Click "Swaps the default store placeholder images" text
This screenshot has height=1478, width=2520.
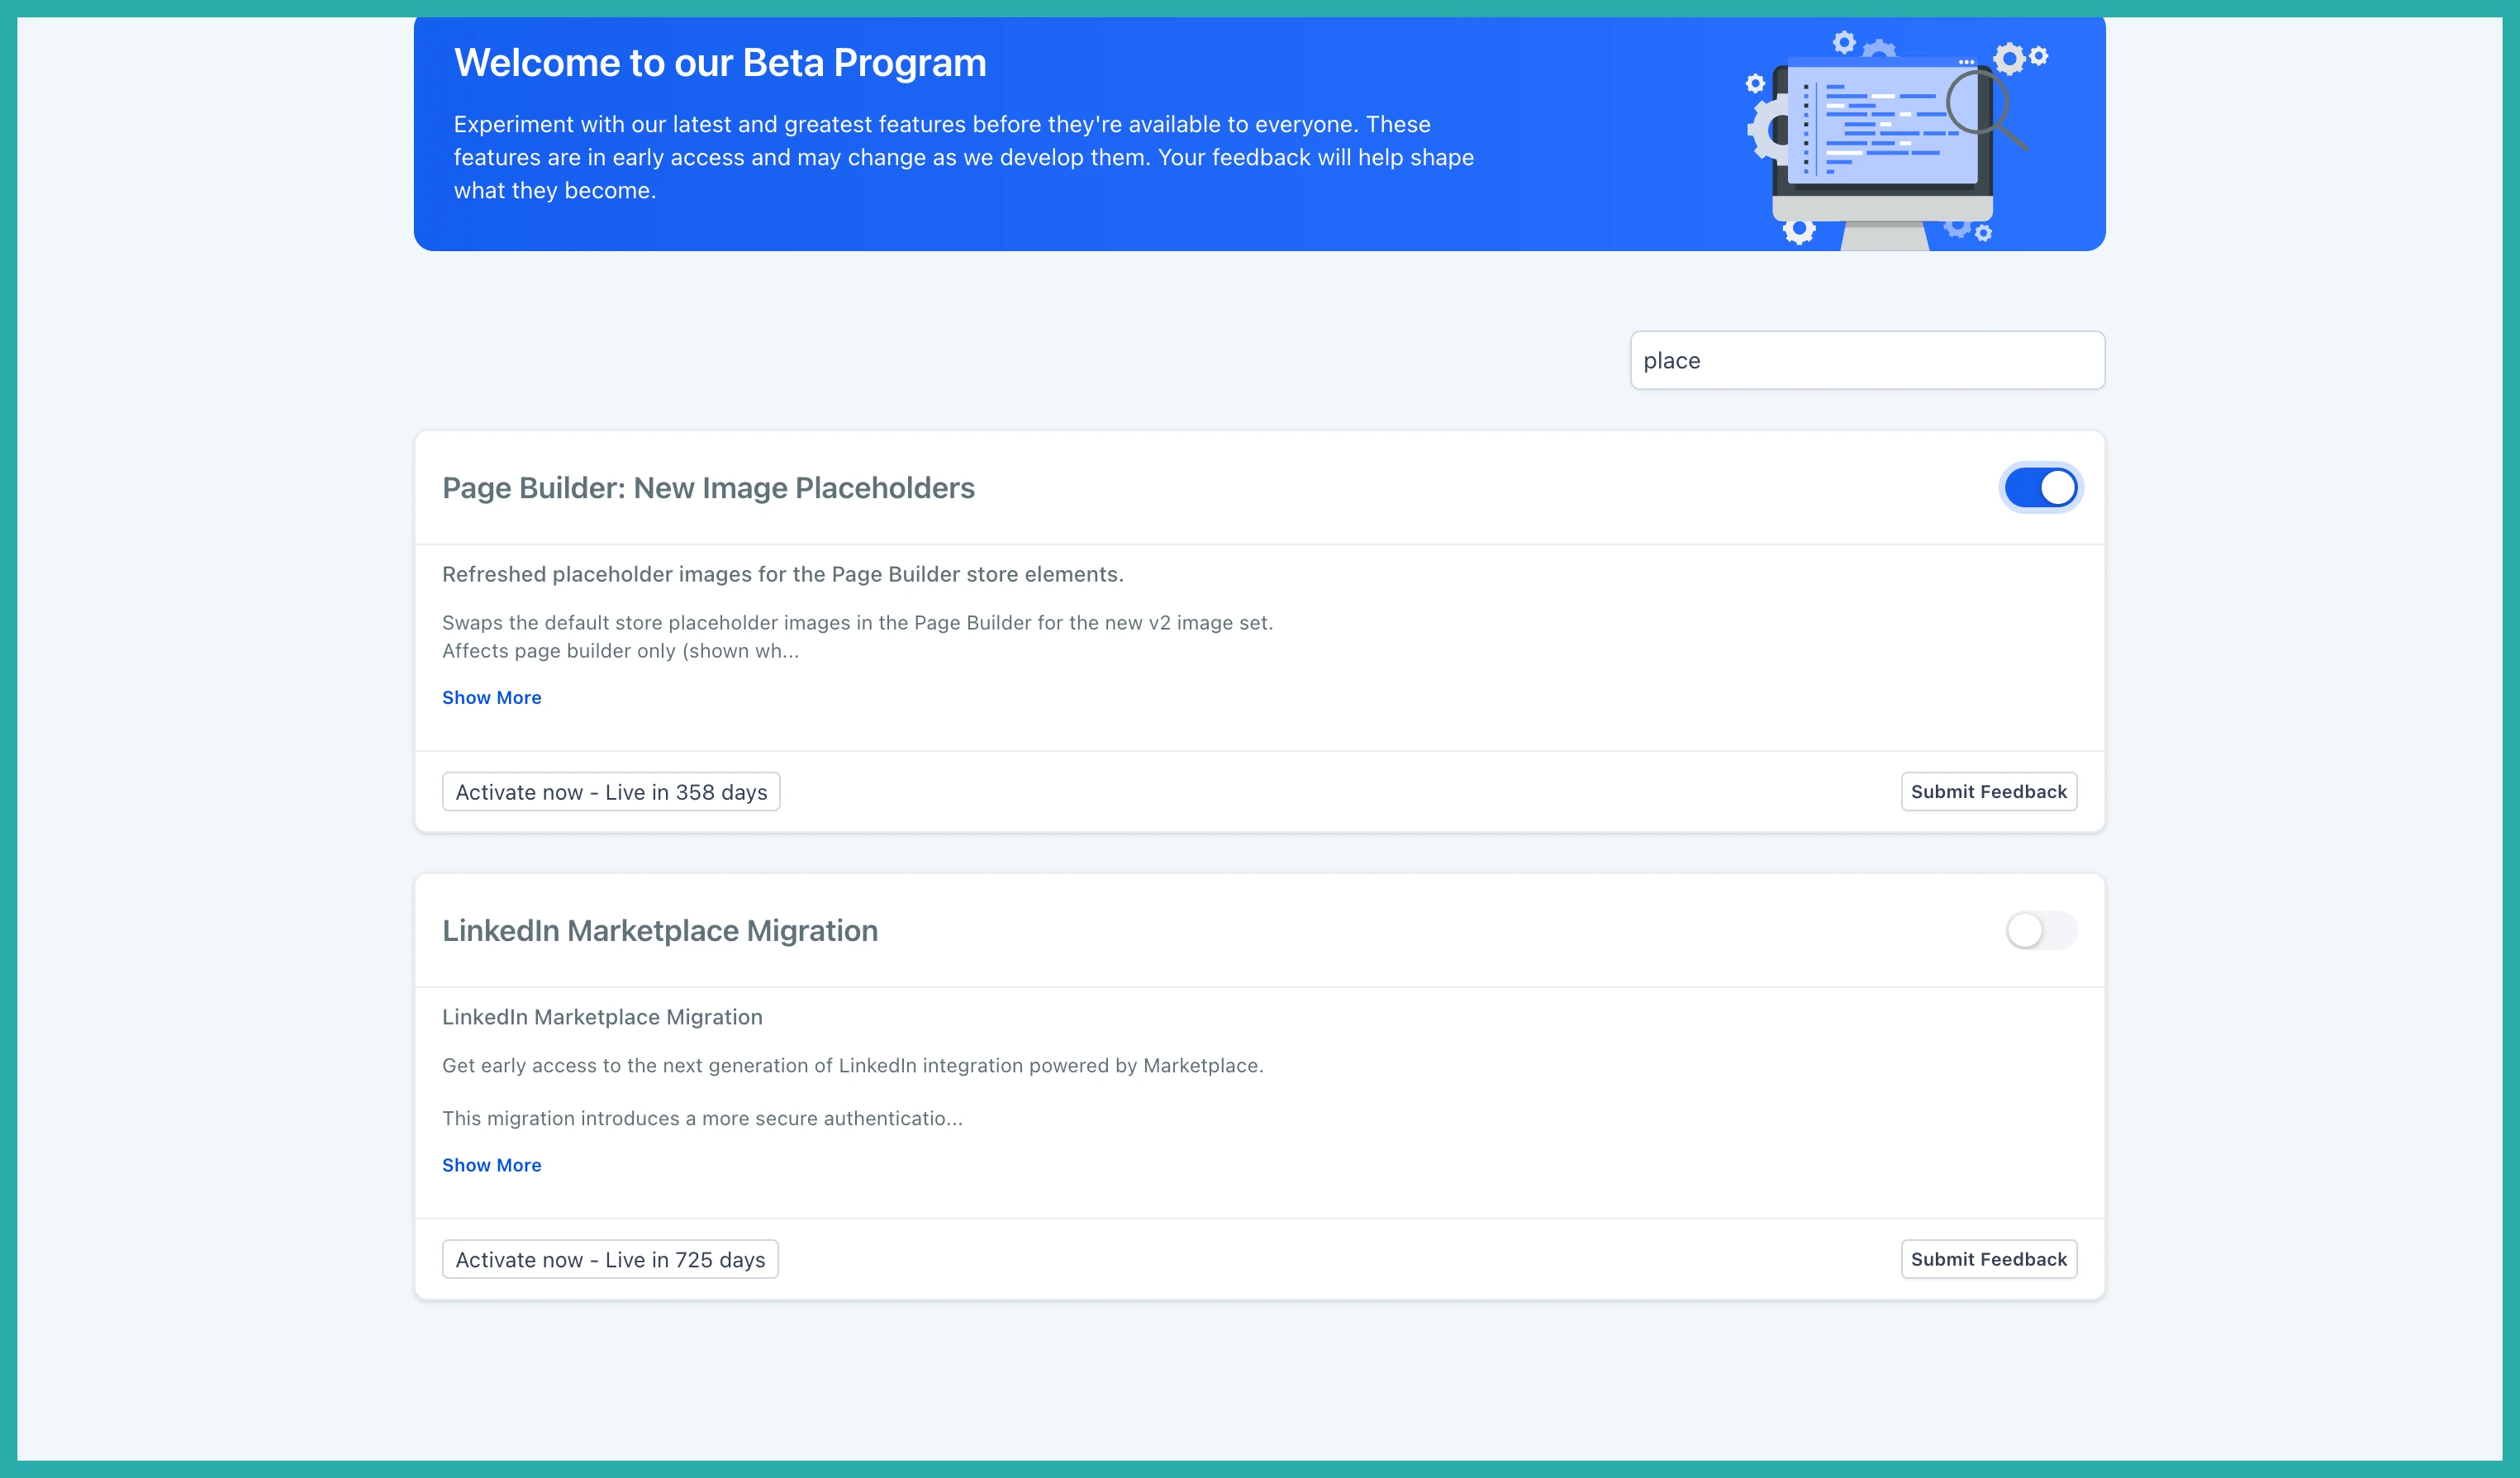857,636
